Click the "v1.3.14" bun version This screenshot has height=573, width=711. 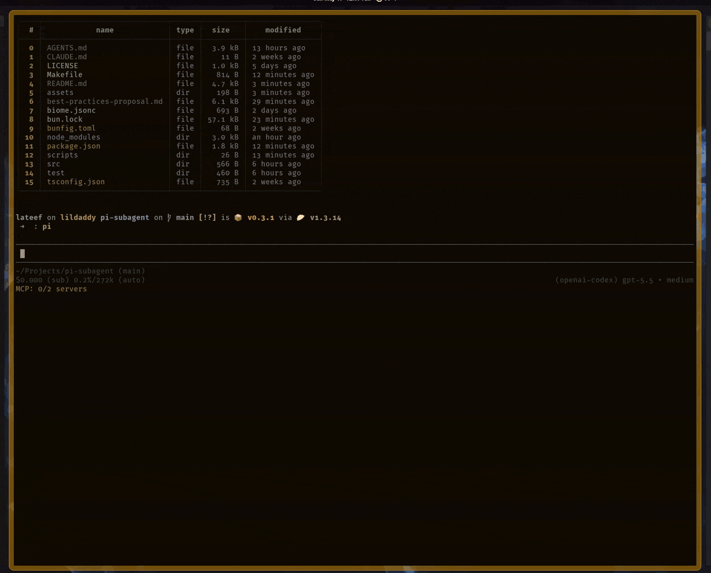(x=325, y=218)
